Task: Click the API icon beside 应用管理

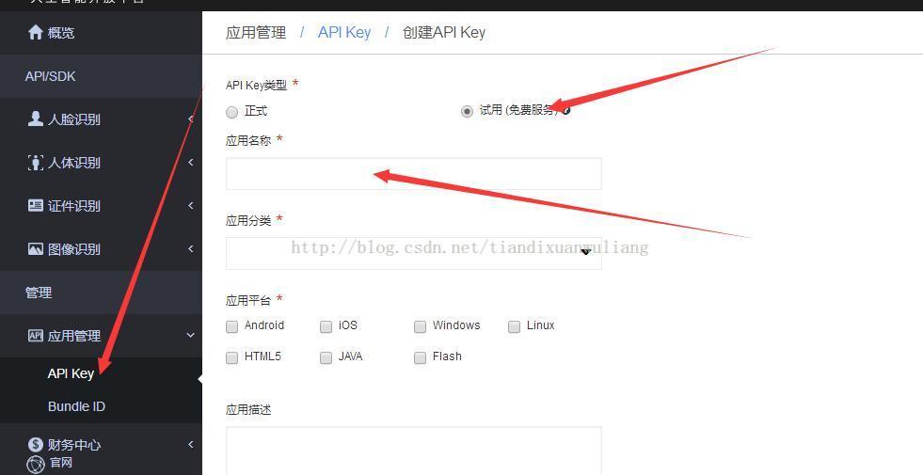Action: click(x=36, y=336)
